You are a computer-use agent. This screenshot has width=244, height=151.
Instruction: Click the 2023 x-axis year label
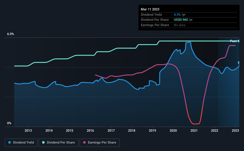(235, 130)
